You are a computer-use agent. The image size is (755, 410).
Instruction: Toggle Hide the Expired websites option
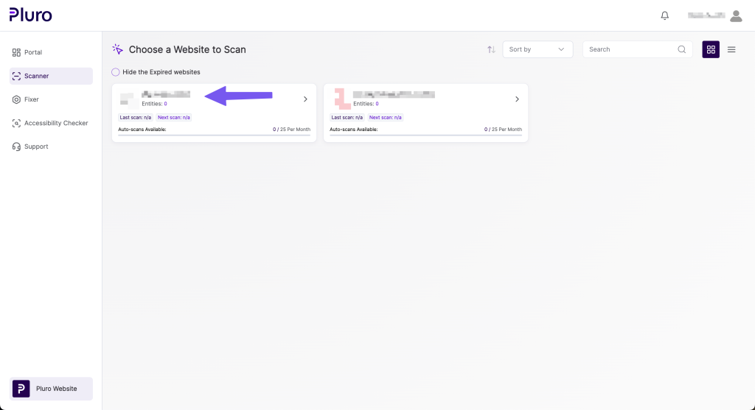point(116,72)
